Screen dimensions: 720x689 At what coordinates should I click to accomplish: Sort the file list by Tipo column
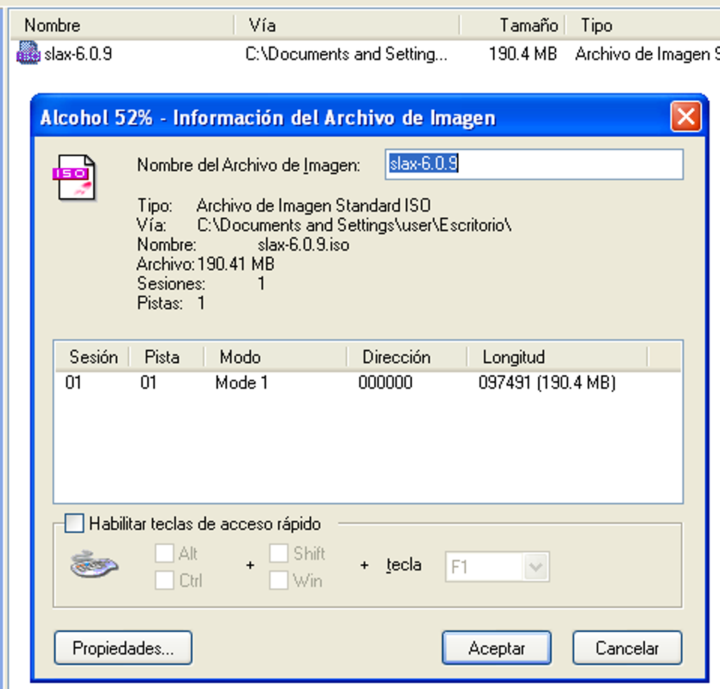[643, 25]
